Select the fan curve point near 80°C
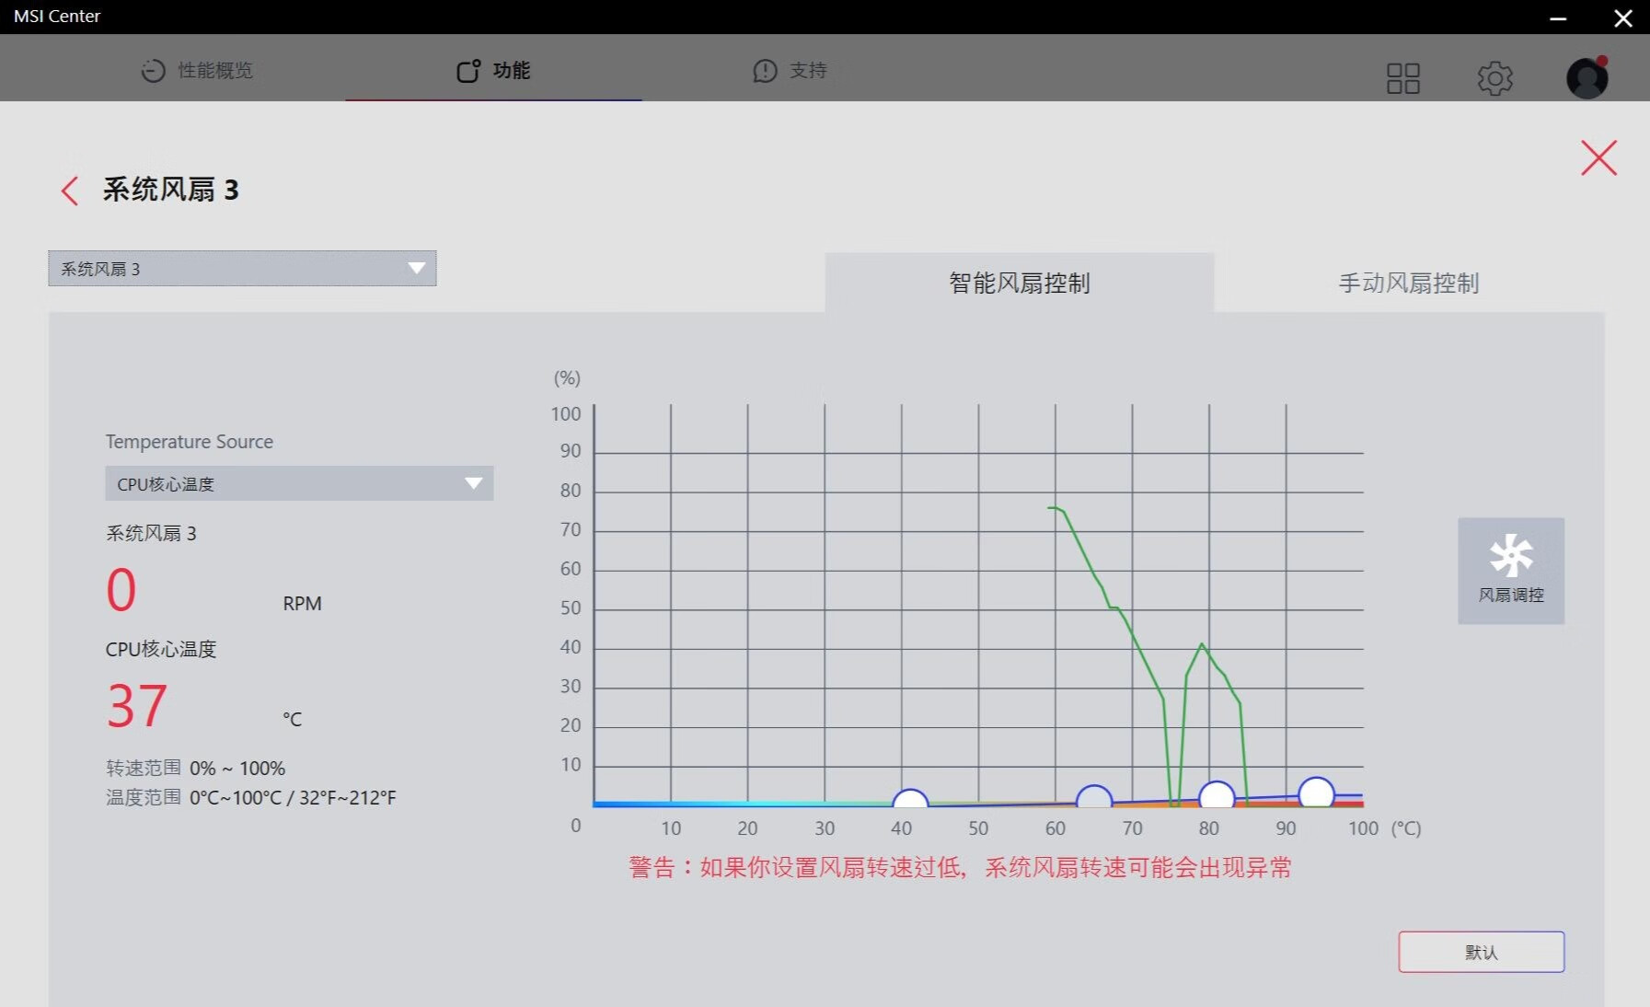The height and width of the screenshot is (1007, 1650). click(1217, 796)
